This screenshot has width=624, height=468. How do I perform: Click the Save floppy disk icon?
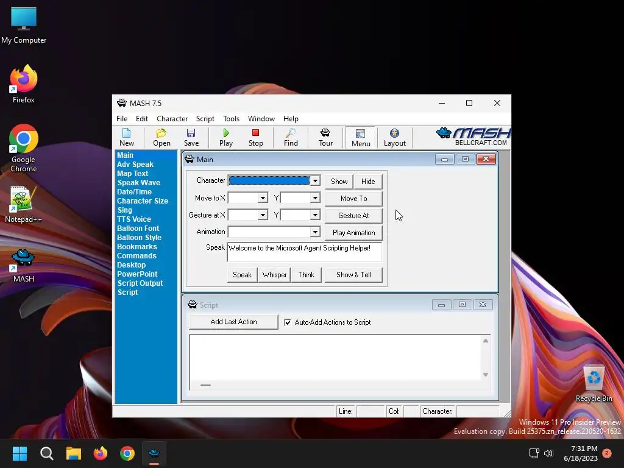191,137
